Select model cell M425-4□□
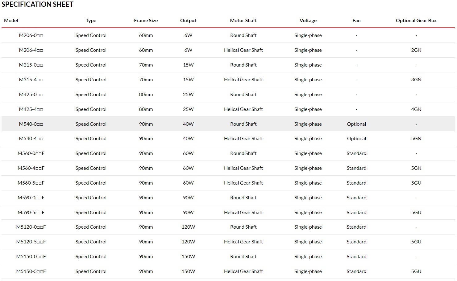Viewport: 457px width, 281px height. (x=31, y=109)
